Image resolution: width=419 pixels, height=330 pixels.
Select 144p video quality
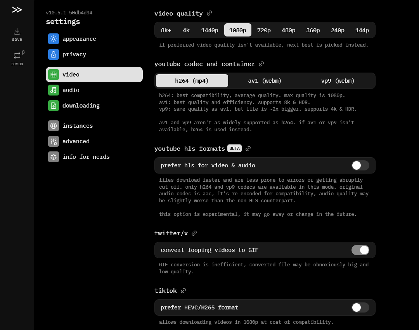[x=362, y=30]
